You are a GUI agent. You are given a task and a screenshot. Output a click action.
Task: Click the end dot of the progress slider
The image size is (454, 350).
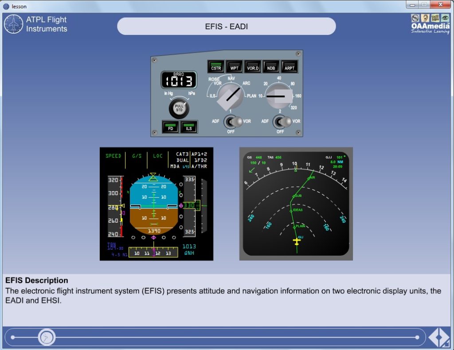pyautogui.click(x=417, y=337)
